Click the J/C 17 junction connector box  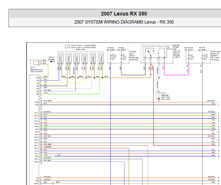click(35, 63)
